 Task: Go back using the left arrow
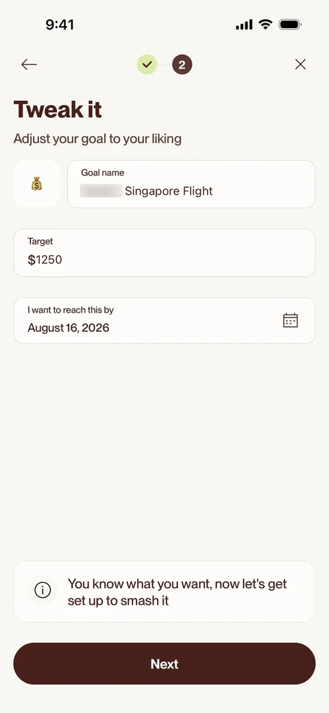tap(29, 64)
